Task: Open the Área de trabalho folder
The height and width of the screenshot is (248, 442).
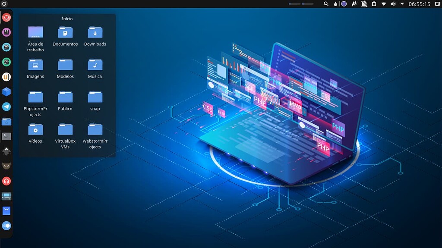Action: pyautogui.click(x=35, y=39)
